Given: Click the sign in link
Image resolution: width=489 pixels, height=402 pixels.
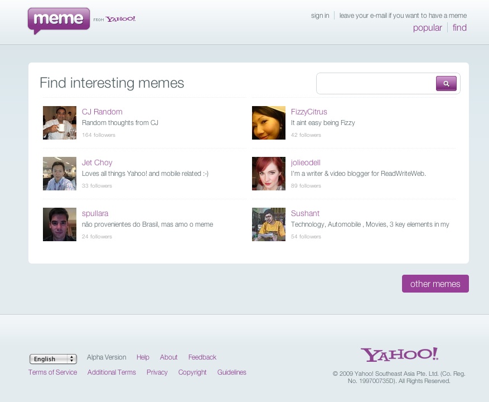Looking at the screenshot, I should [320, 16].
